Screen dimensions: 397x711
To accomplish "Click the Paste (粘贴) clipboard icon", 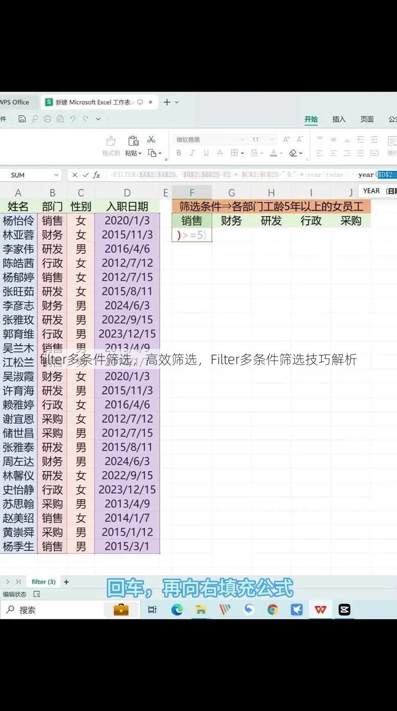I will (133, 140).
